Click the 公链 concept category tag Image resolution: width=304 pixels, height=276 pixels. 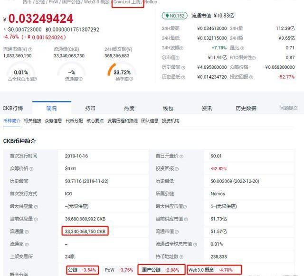(x=82, y=270)
